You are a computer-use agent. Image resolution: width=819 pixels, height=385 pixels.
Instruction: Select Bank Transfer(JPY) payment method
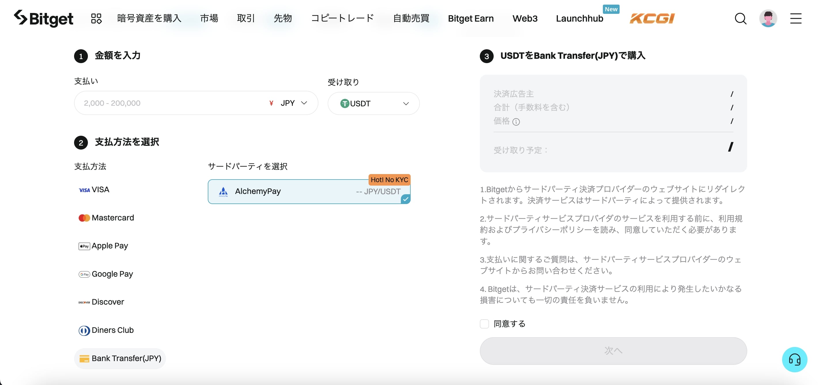[120, 358]
